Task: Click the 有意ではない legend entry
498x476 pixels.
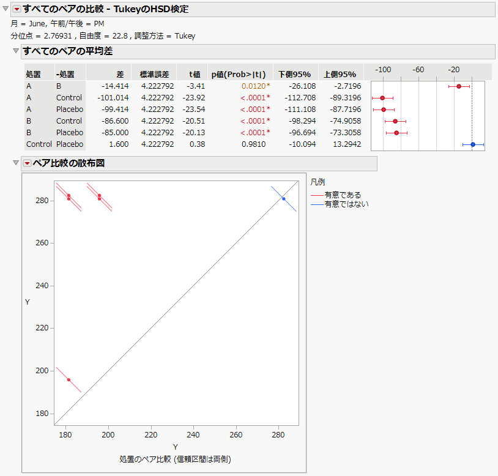Action: (340, 204)
